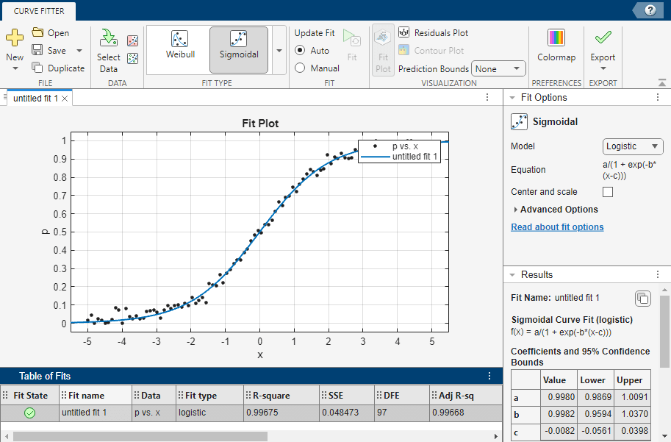Open the Select Data dialog

[x=108, y=50]
